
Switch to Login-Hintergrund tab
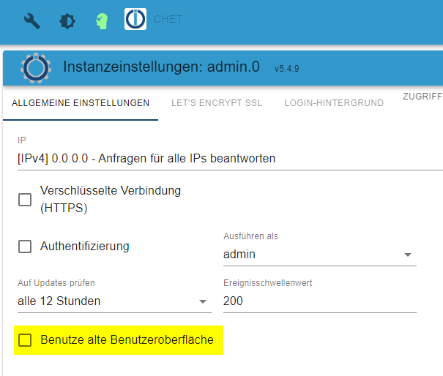point(334,103)
